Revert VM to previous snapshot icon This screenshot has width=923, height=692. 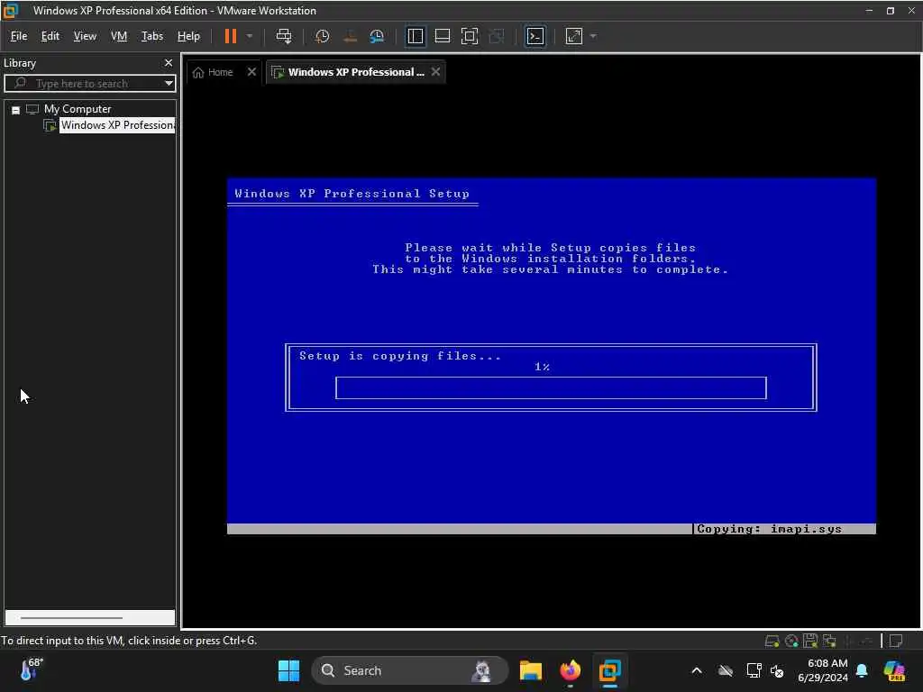(x=350, y=36)
